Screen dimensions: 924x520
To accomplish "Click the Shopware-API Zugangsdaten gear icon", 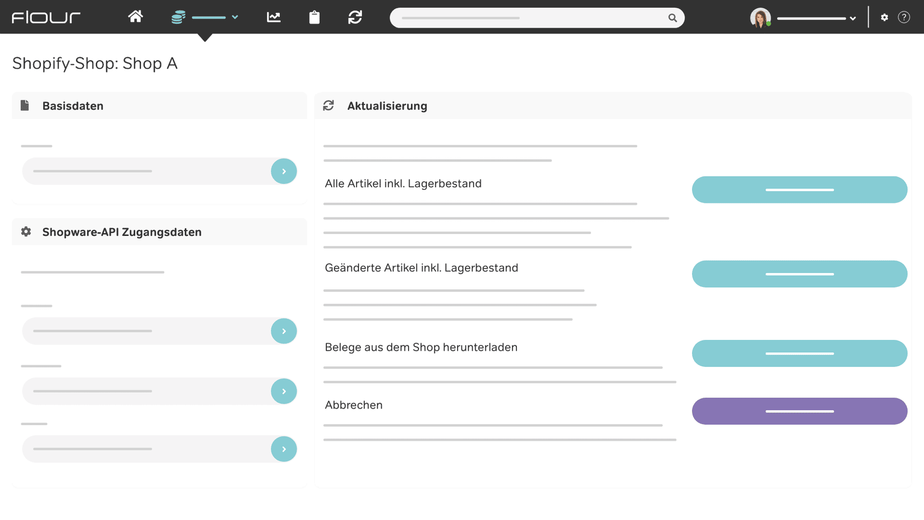I will click(26, 232).
